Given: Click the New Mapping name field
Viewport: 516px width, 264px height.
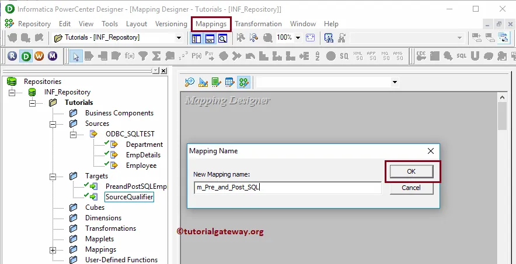Looking at the screenshot, I should point(288,188).
